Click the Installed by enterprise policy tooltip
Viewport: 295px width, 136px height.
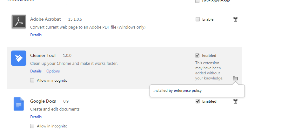(x=197, y=91)
